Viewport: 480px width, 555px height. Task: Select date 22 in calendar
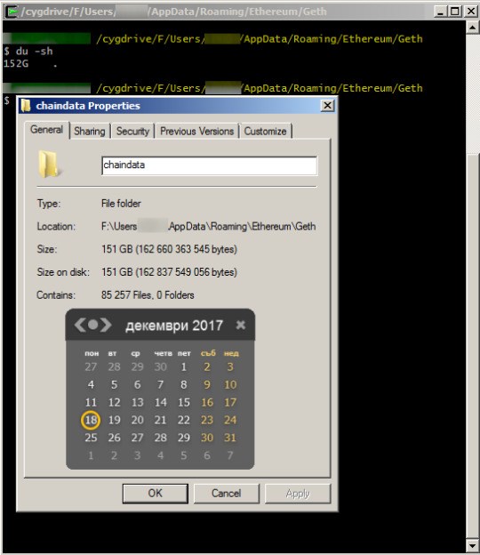point(184,420)
